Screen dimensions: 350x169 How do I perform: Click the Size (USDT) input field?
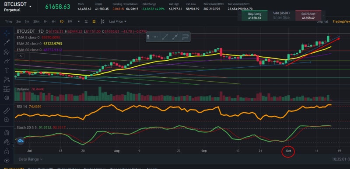point(281,17)
